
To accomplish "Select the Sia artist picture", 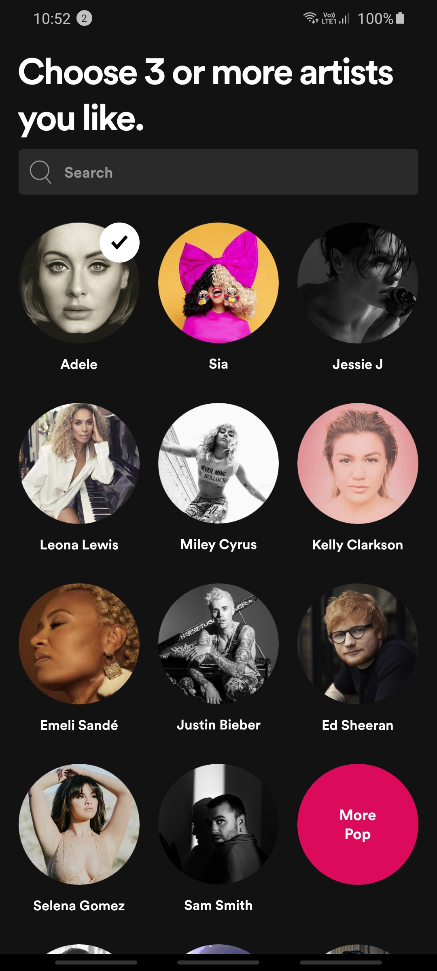I will [x=218, y=283].
